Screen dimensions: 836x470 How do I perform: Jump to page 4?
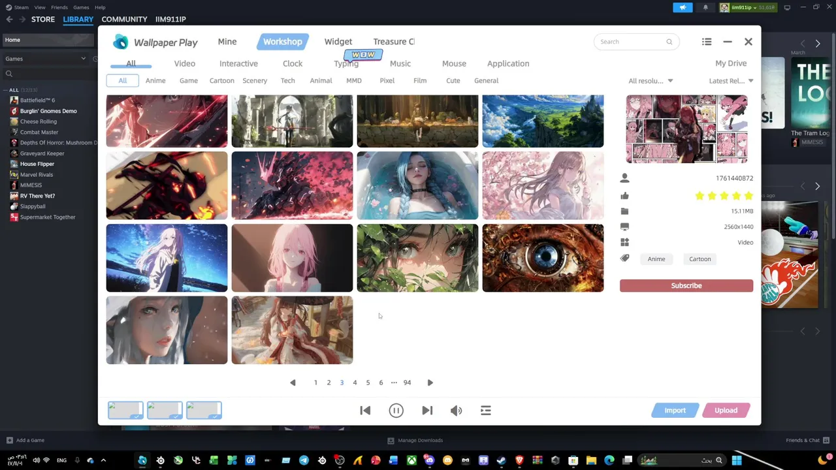(355, 383)
